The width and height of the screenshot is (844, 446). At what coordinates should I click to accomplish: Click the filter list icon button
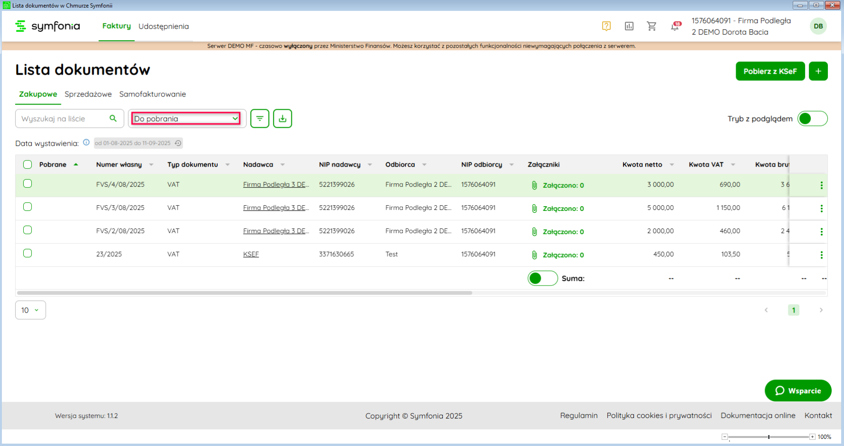click(x=259, y=118)
